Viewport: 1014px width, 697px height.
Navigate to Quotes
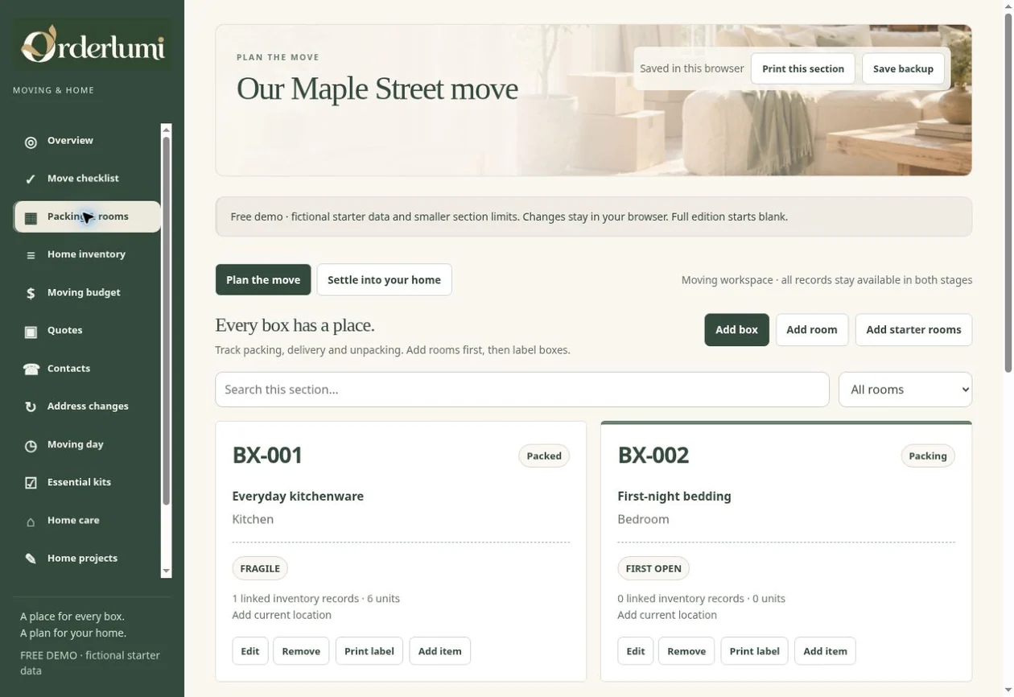[x=87, y=331]
